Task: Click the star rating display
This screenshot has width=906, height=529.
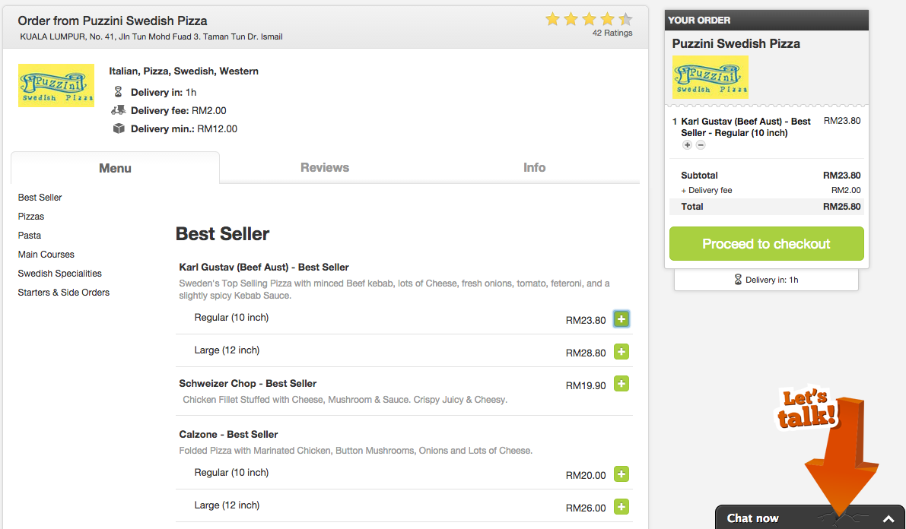Action: (589, 19)
